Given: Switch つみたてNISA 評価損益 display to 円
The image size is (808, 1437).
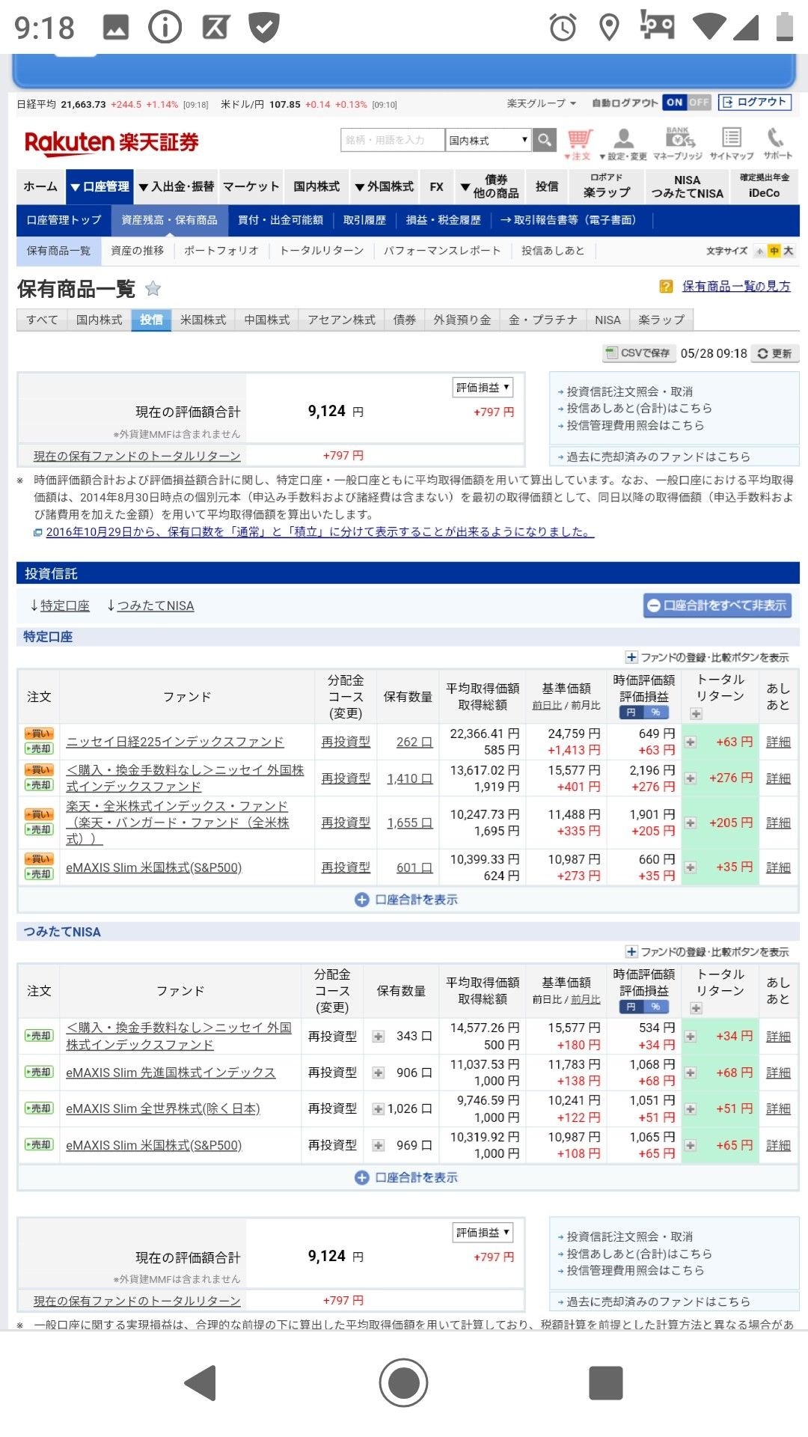Looking at the screenshot, I should click(x=631, y=1007).
